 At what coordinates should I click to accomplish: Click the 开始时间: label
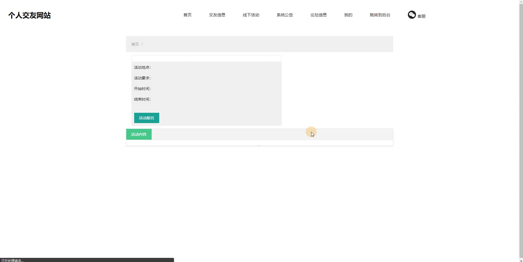point(142,89)
